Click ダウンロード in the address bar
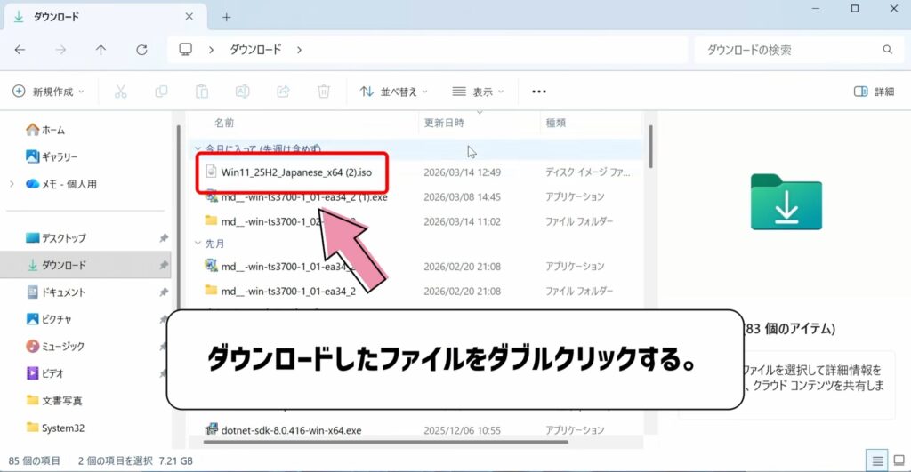This screenshot has height=472, width=911. coord(255,50)
